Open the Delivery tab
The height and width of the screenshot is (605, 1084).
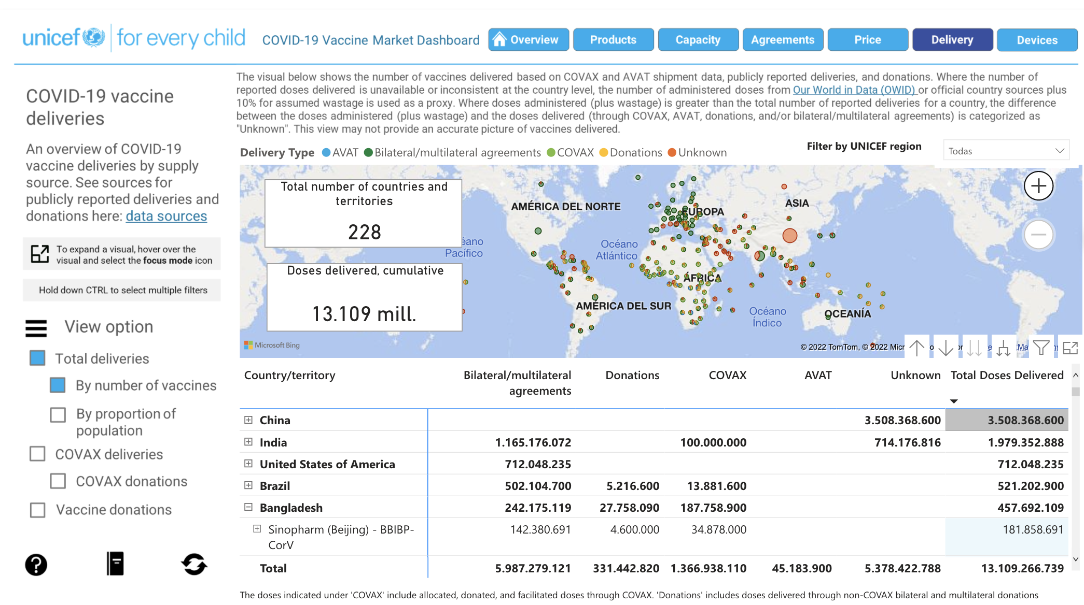(953, 40)
